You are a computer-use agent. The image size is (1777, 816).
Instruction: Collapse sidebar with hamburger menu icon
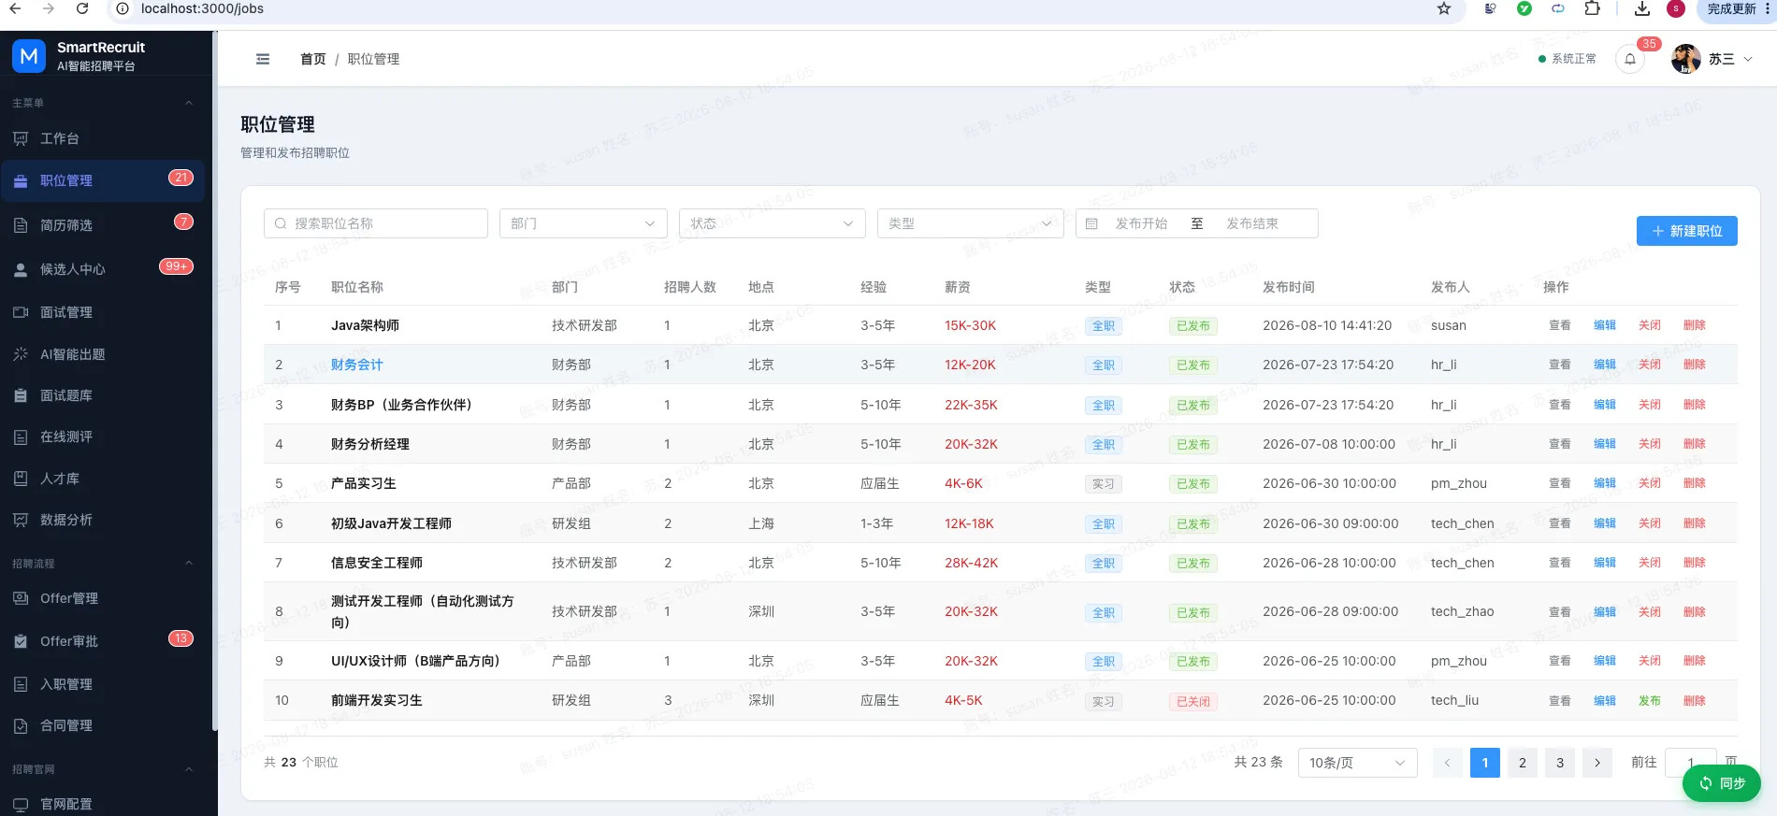[x=263, y=59]
